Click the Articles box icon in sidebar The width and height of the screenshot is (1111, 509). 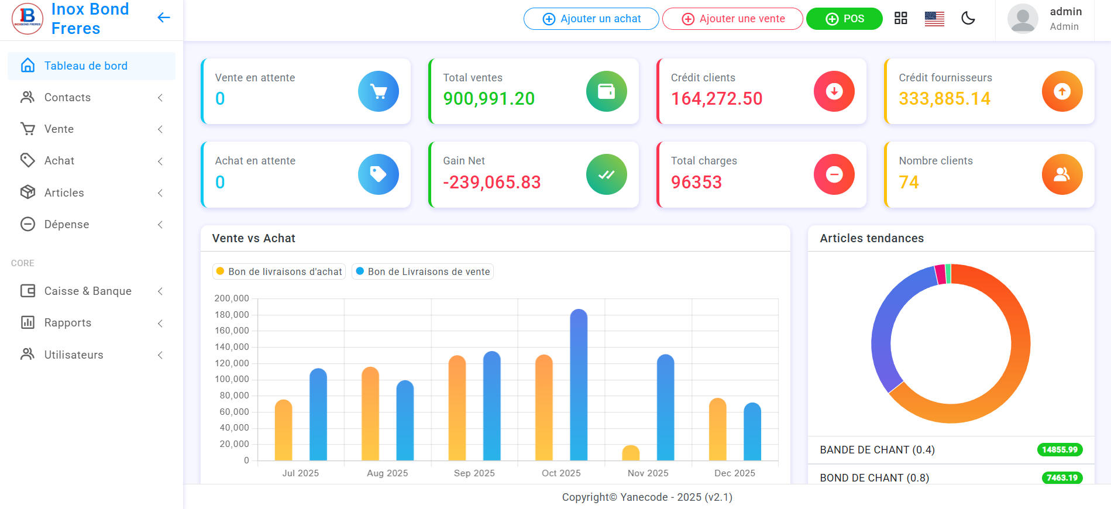pyautogui.click(x=27, y=192)
